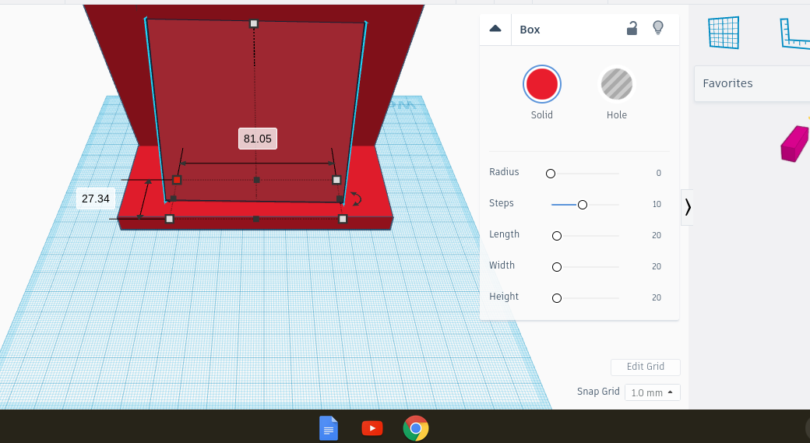Select the red Solid color option
Image resolution: width=810 pixels, height=443 pixels.
[x=542, y=84]
